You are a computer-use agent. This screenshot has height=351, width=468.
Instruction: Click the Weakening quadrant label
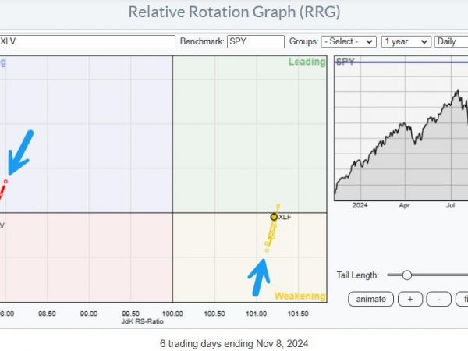click(300, 296)
